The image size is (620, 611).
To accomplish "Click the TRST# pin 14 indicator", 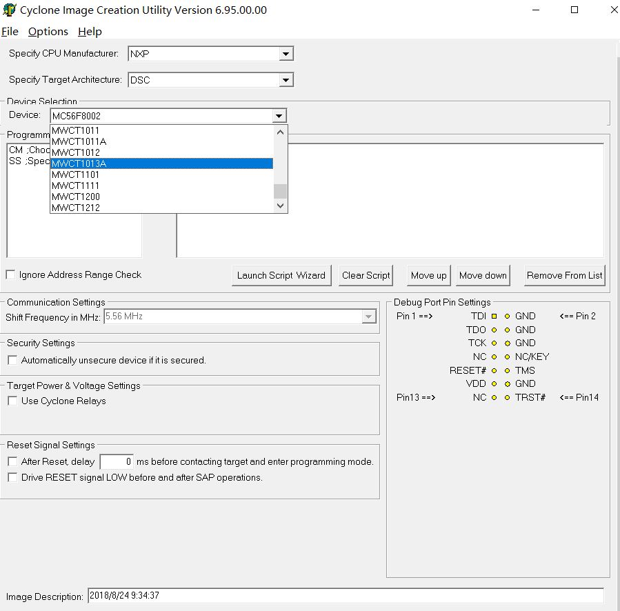I will click(508, 397).
